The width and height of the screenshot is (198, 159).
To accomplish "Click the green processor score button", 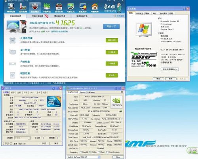I will [112, 40].
